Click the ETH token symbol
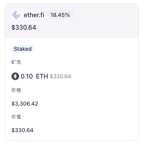 pyautogui.click(x=42, y=76)
